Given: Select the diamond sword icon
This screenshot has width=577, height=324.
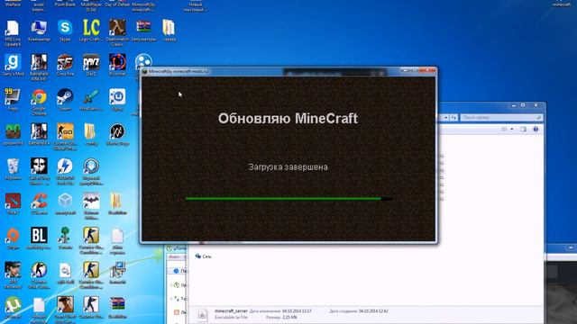Looking at the screenshot, I should click(91, 97).
